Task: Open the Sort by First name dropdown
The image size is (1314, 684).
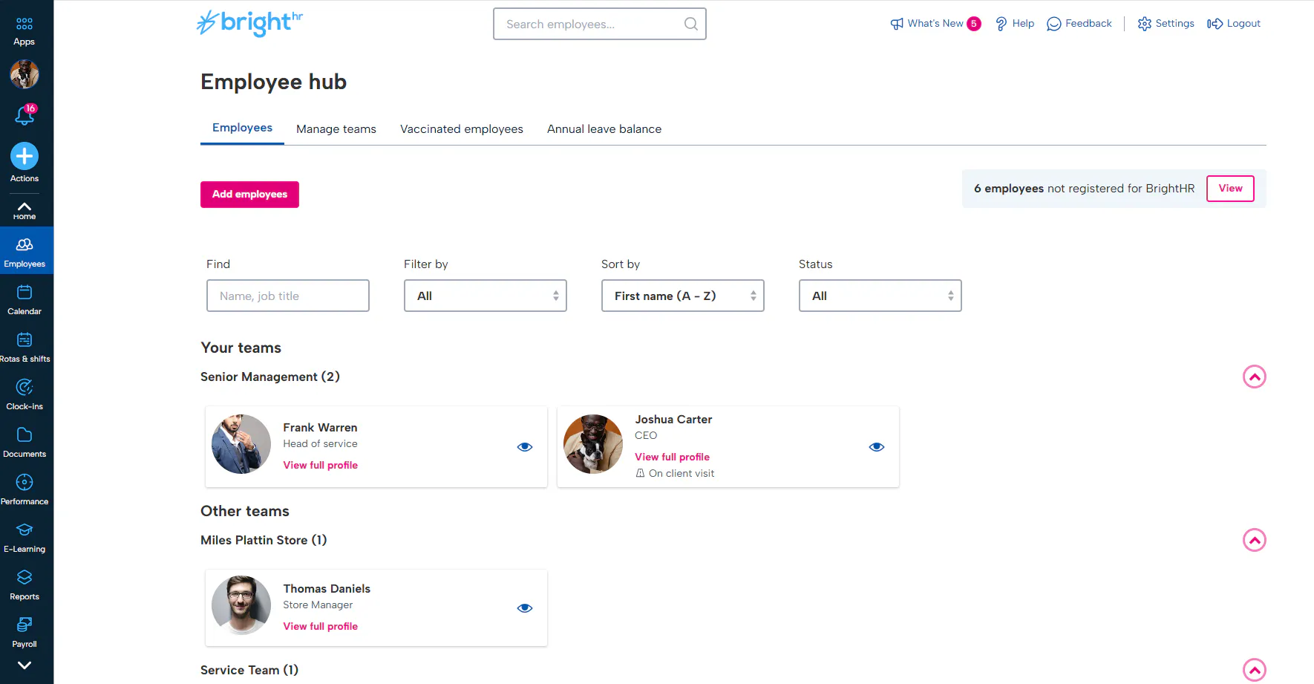Action: 682,296
